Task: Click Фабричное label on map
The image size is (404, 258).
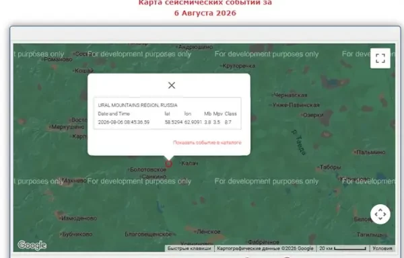Action: pyautogui.click(x=263, y=242)
